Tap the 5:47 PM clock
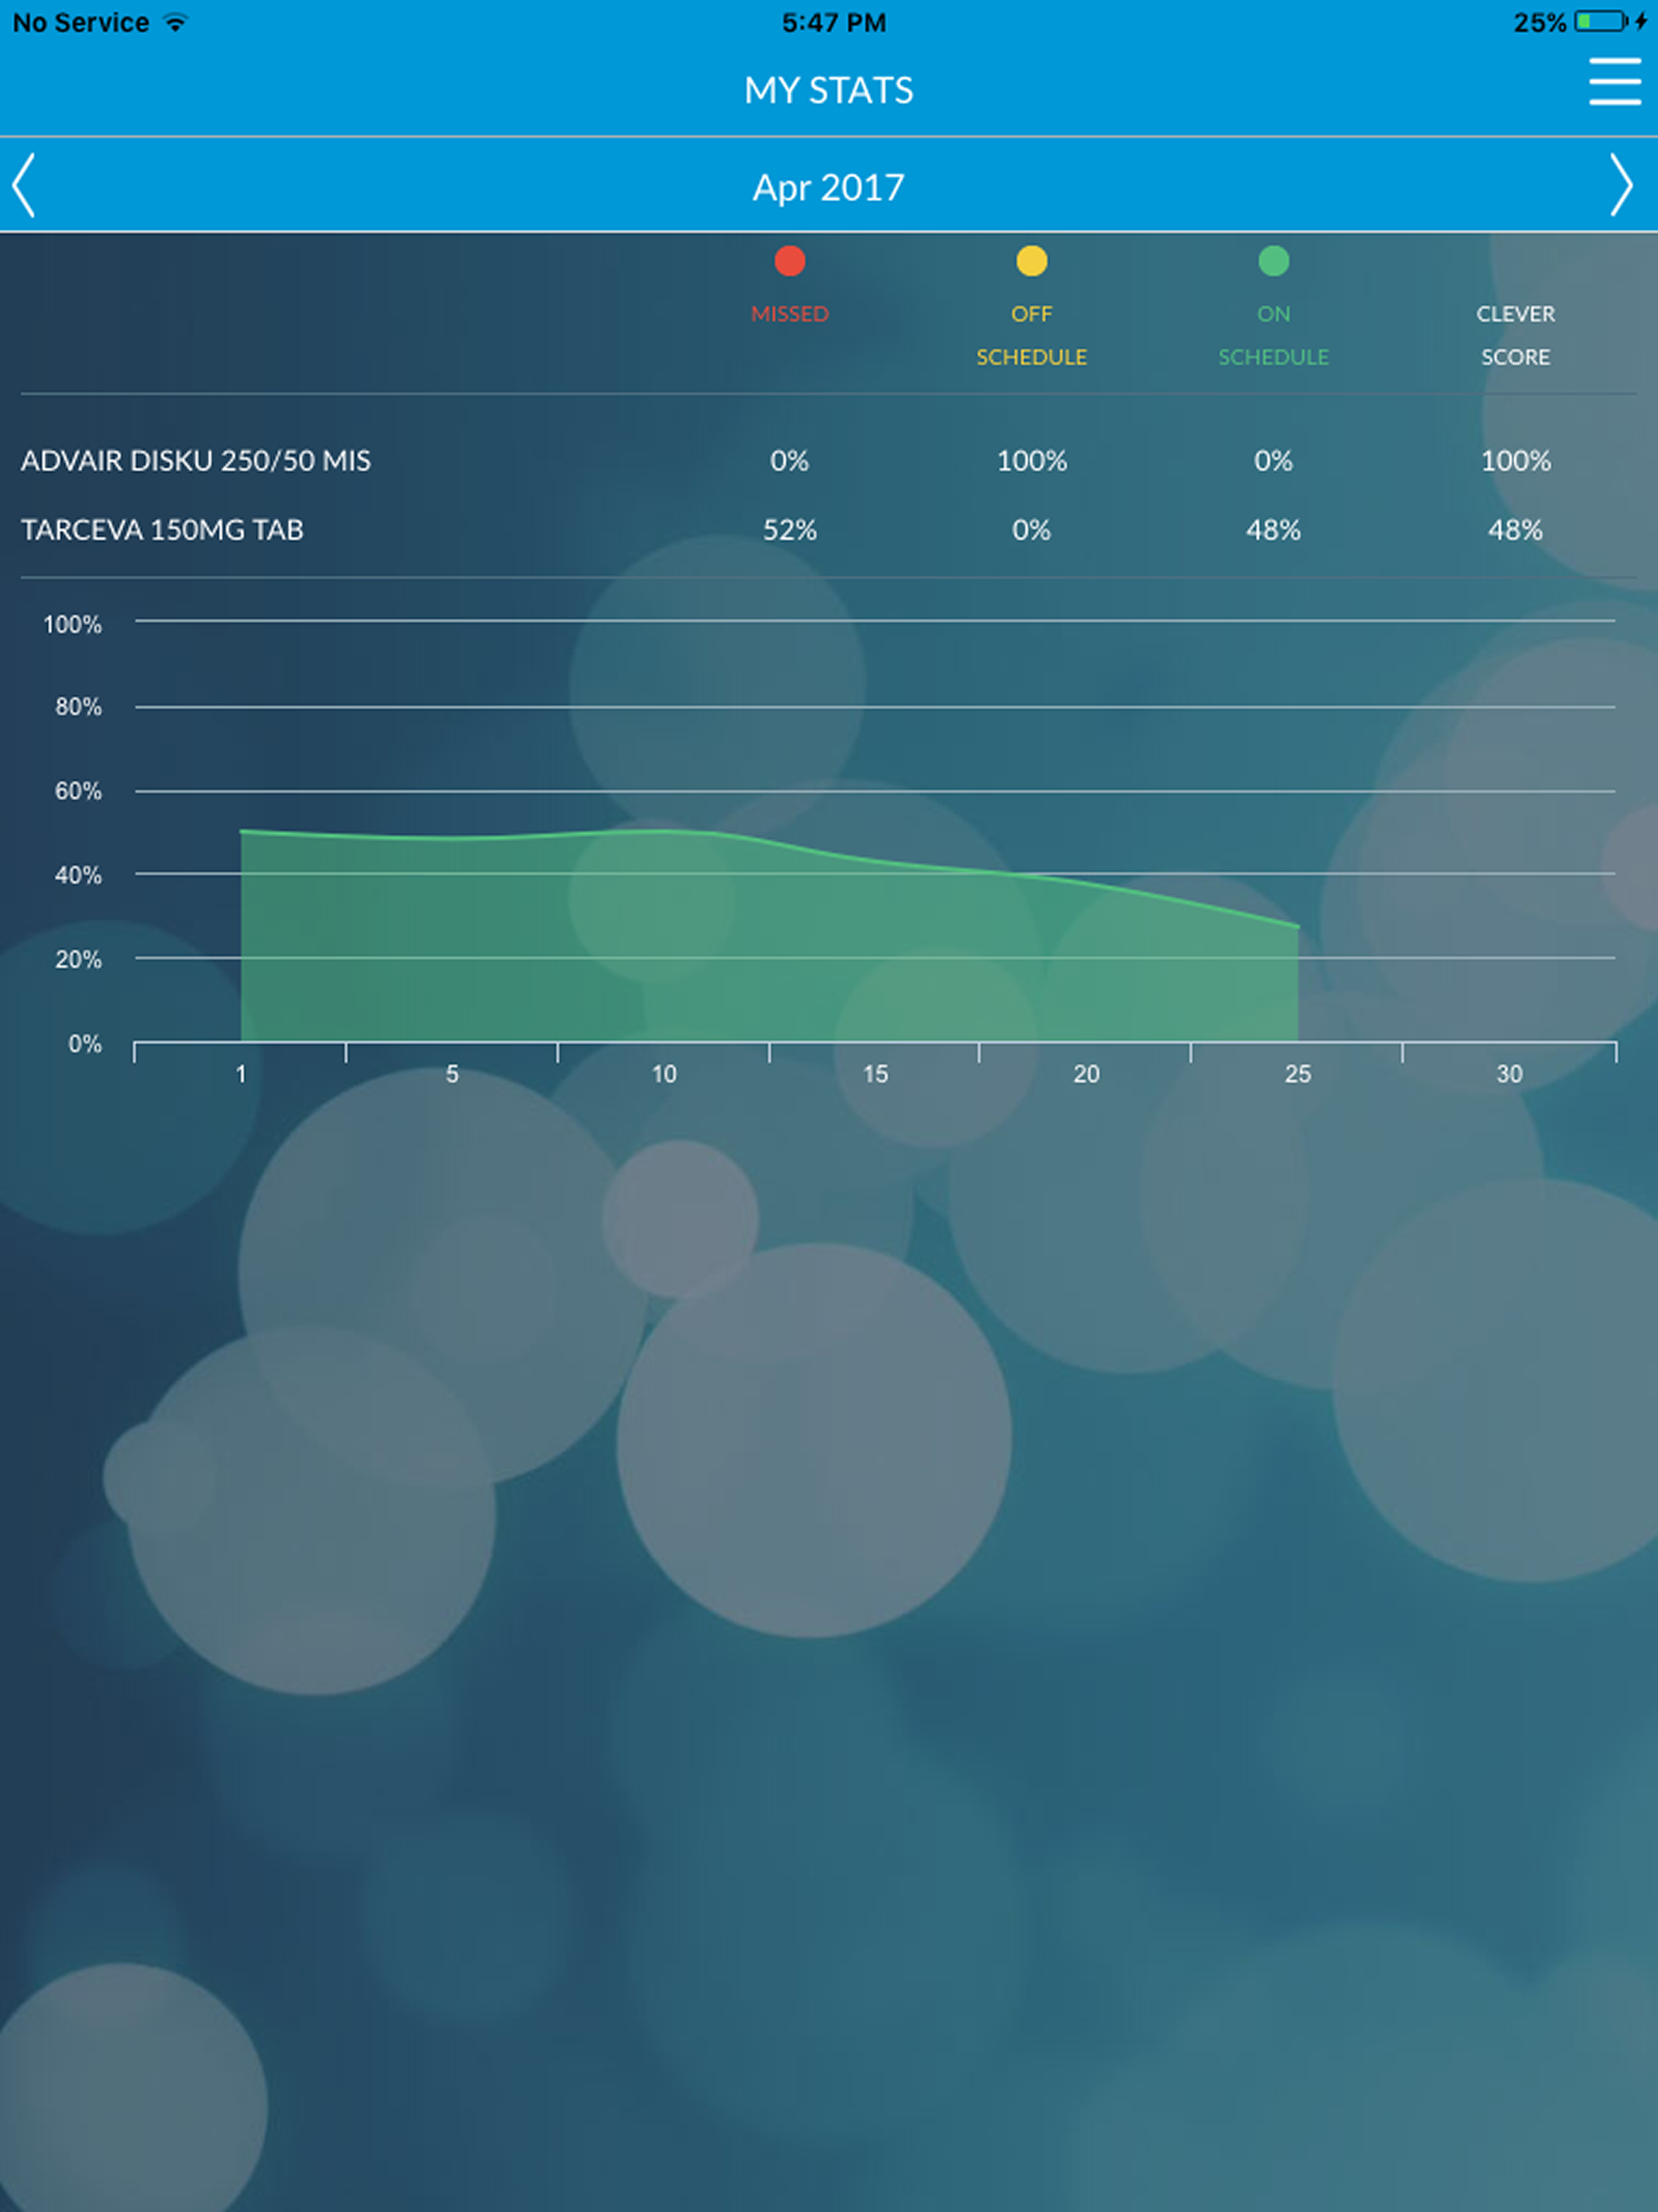This screenshot has width=1658, height=2212. pyautogui.click(x=834, y=22)
